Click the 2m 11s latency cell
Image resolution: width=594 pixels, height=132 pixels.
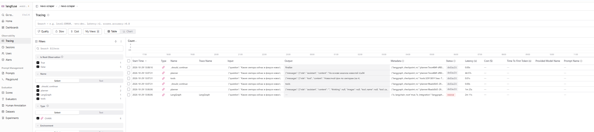(x=468, y=95)
